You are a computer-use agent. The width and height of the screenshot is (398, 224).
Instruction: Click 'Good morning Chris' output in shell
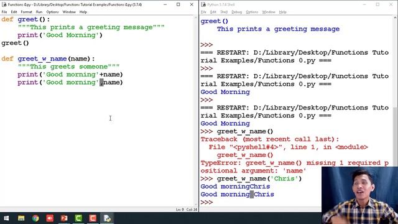[238, 194]
